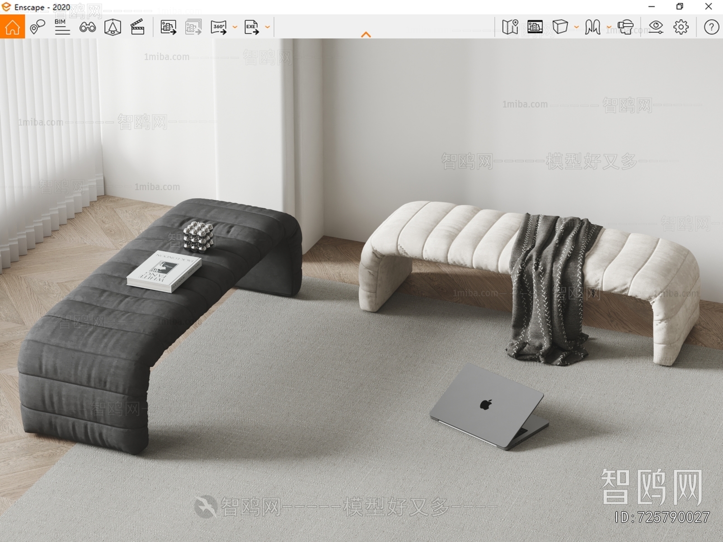Open manage views binoculars icon
The width and height of the screenshot is (723, 542).
(x=87, y=27)
